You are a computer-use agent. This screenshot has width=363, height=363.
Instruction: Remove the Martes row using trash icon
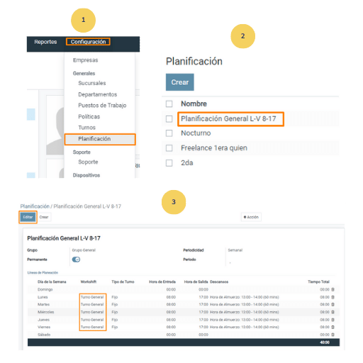(333, 304)
